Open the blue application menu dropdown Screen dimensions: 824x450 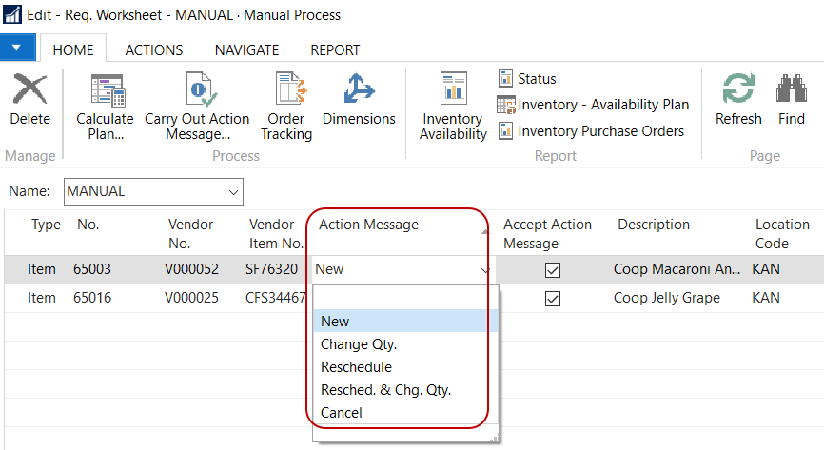(18, 48)
